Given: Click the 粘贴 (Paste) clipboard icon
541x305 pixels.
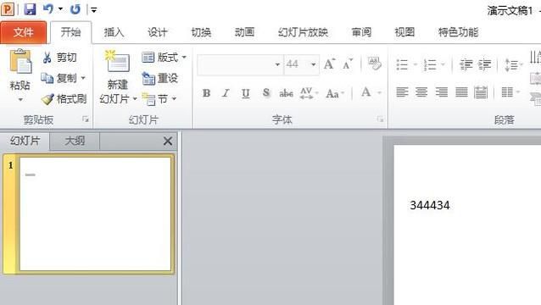Looking at the screenshot, I should [x=20, y=61].
